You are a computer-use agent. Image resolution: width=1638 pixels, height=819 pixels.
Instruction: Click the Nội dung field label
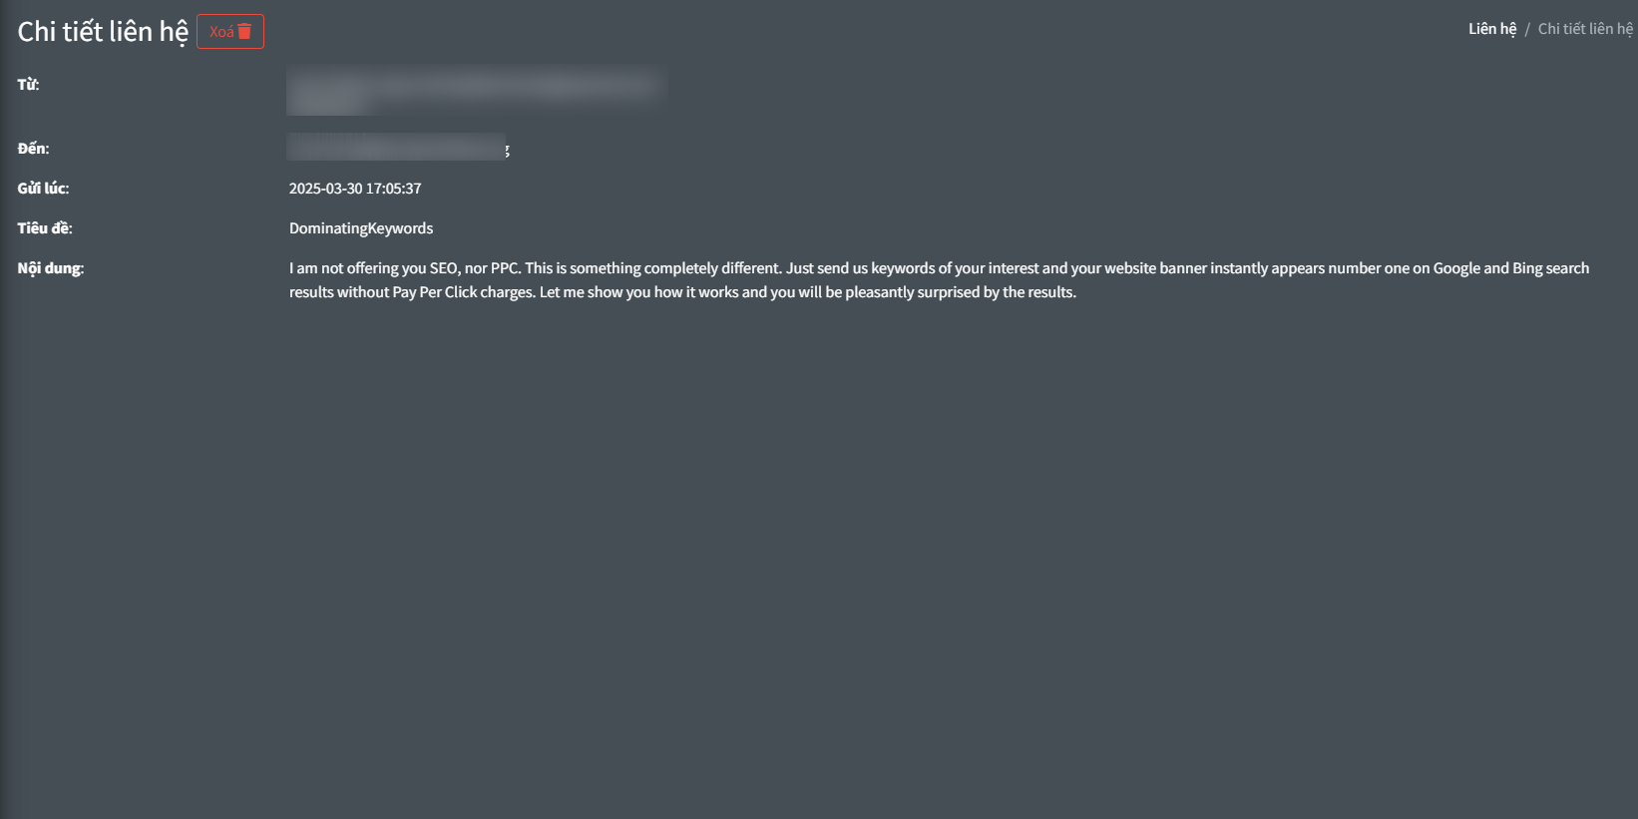click(x=50, y=267)
